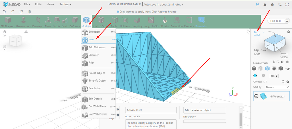Click the Save floppy disk icon
Image resolution: width=292 pixels, height=129 pixels.
coord(257,5)
